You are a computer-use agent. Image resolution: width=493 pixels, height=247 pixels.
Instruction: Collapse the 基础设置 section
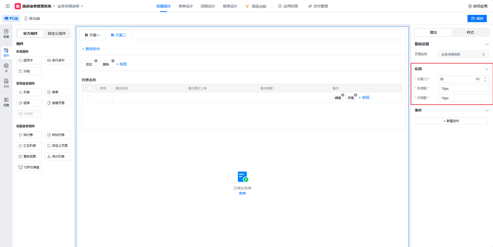[487, 44]
